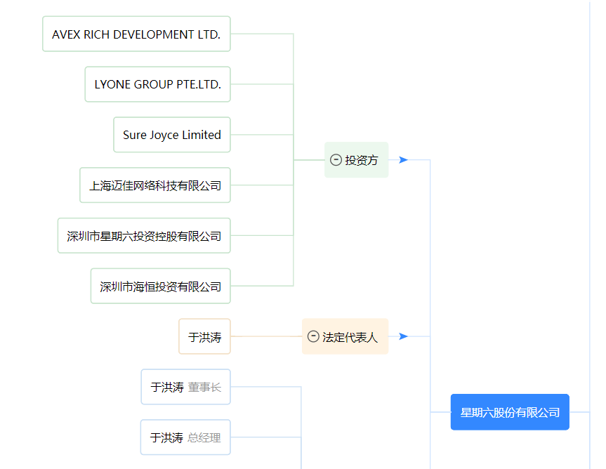Open the 于洪涛 legal representative node
The height and width of the screenshot is (469, 606).
[205, 336]
